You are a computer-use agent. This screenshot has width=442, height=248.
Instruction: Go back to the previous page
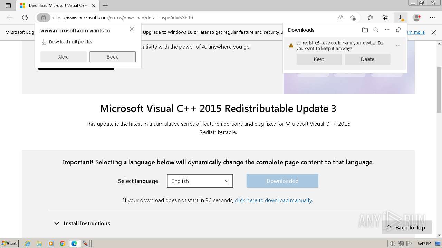[x=10, y=18]
